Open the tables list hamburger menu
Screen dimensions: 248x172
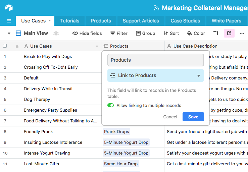point(9,21)
